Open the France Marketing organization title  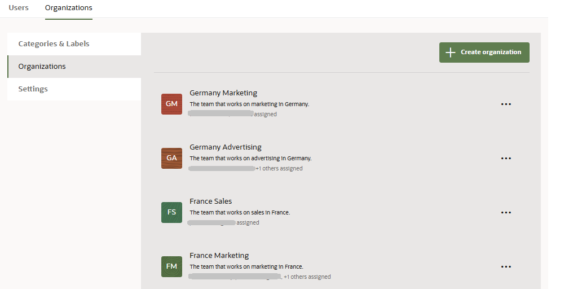[x=219, y=255]
